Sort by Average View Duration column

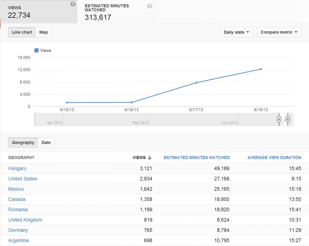coord(274,158)
